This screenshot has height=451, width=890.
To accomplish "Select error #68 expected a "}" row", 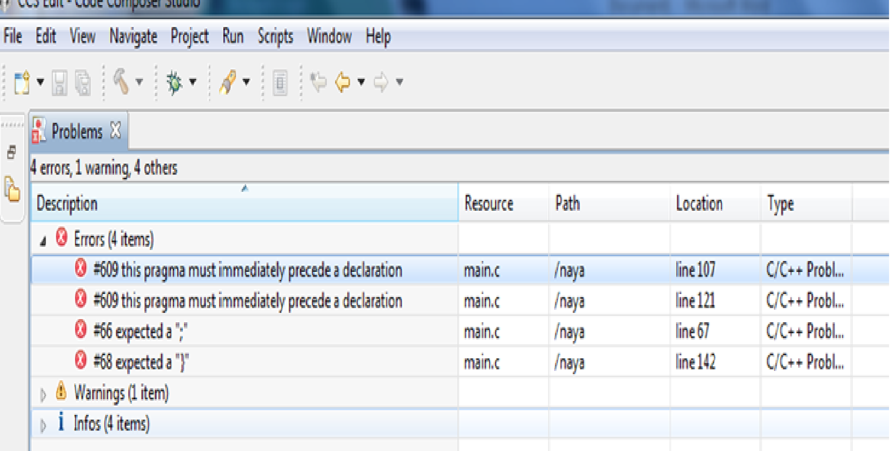I will (141, 362).
